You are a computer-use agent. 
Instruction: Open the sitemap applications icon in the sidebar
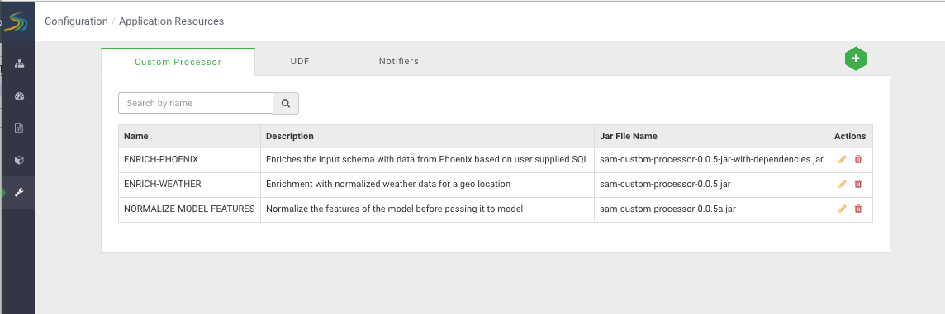point(19,63)
